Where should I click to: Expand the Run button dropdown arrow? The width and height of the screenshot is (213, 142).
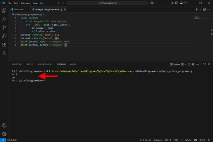pyautogui.click(x=200, y=9)
